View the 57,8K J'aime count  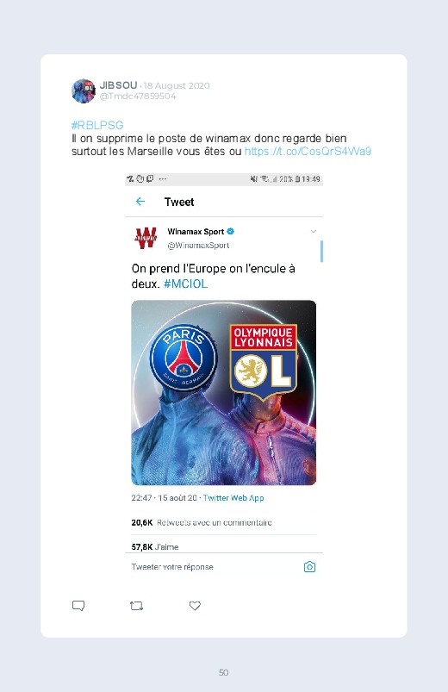pos(155,547)
